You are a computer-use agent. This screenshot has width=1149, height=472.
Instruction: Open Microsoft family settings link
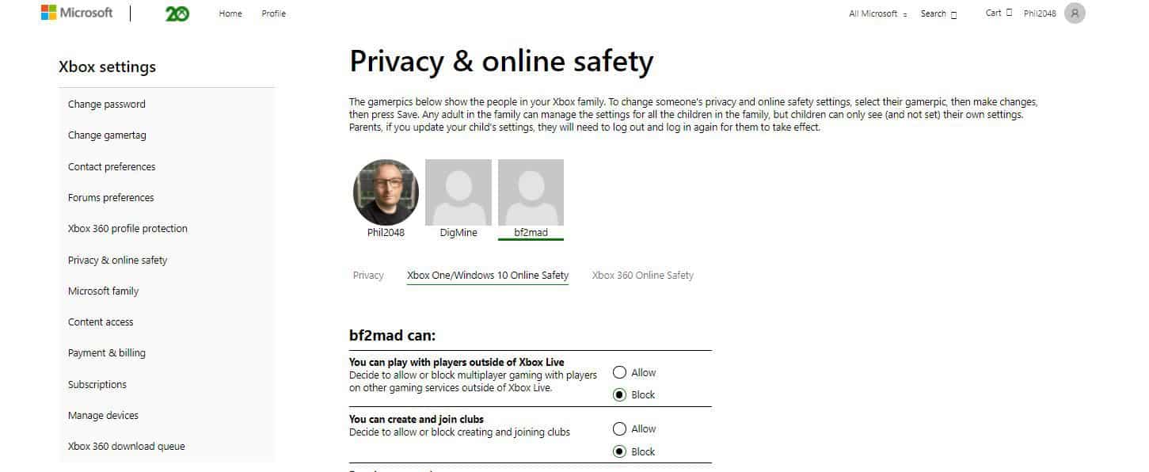pyautogui.click(x=103, y=291)
